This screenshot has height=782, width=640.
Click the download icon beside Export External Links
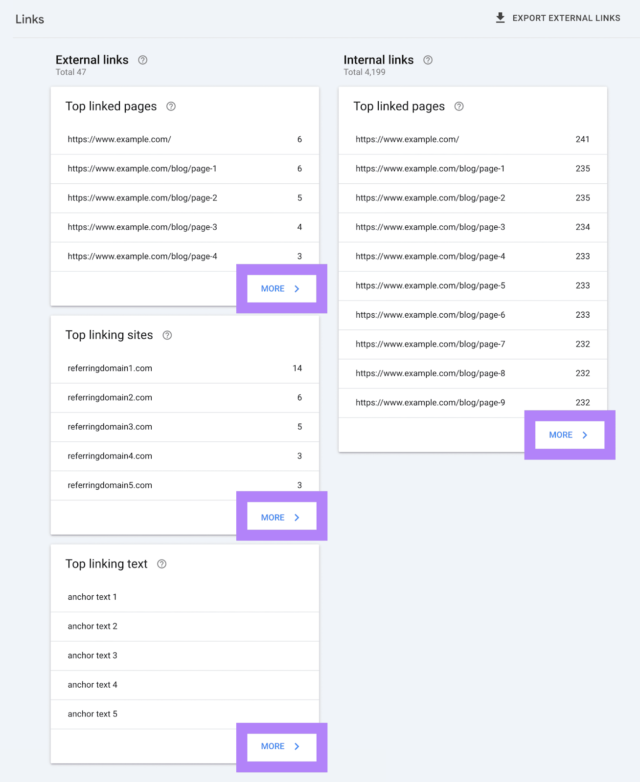point(500,18)
